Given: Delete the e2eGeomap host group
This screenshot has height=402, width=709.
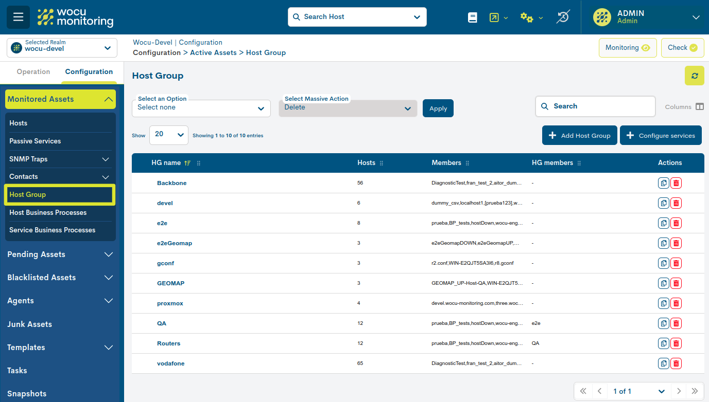Looking at the screenshot, I should [676, 243].
